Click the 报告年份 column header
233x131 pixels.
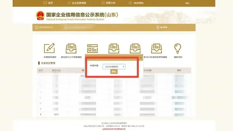[56, 70]
